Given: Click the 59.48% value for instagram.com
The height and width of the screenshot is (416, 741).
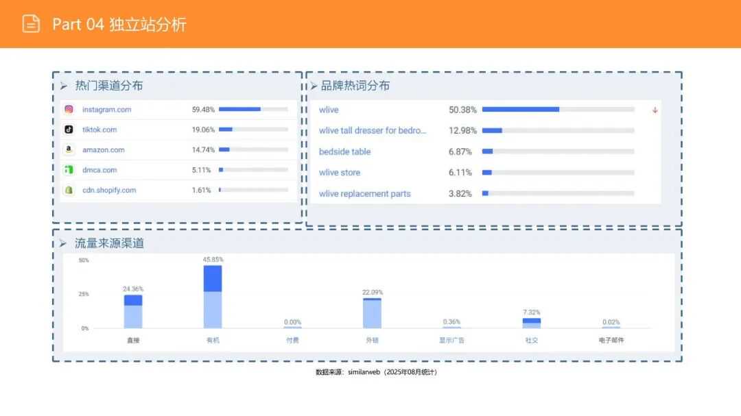Looking at the screenshot, I should (x=203, y=110).
